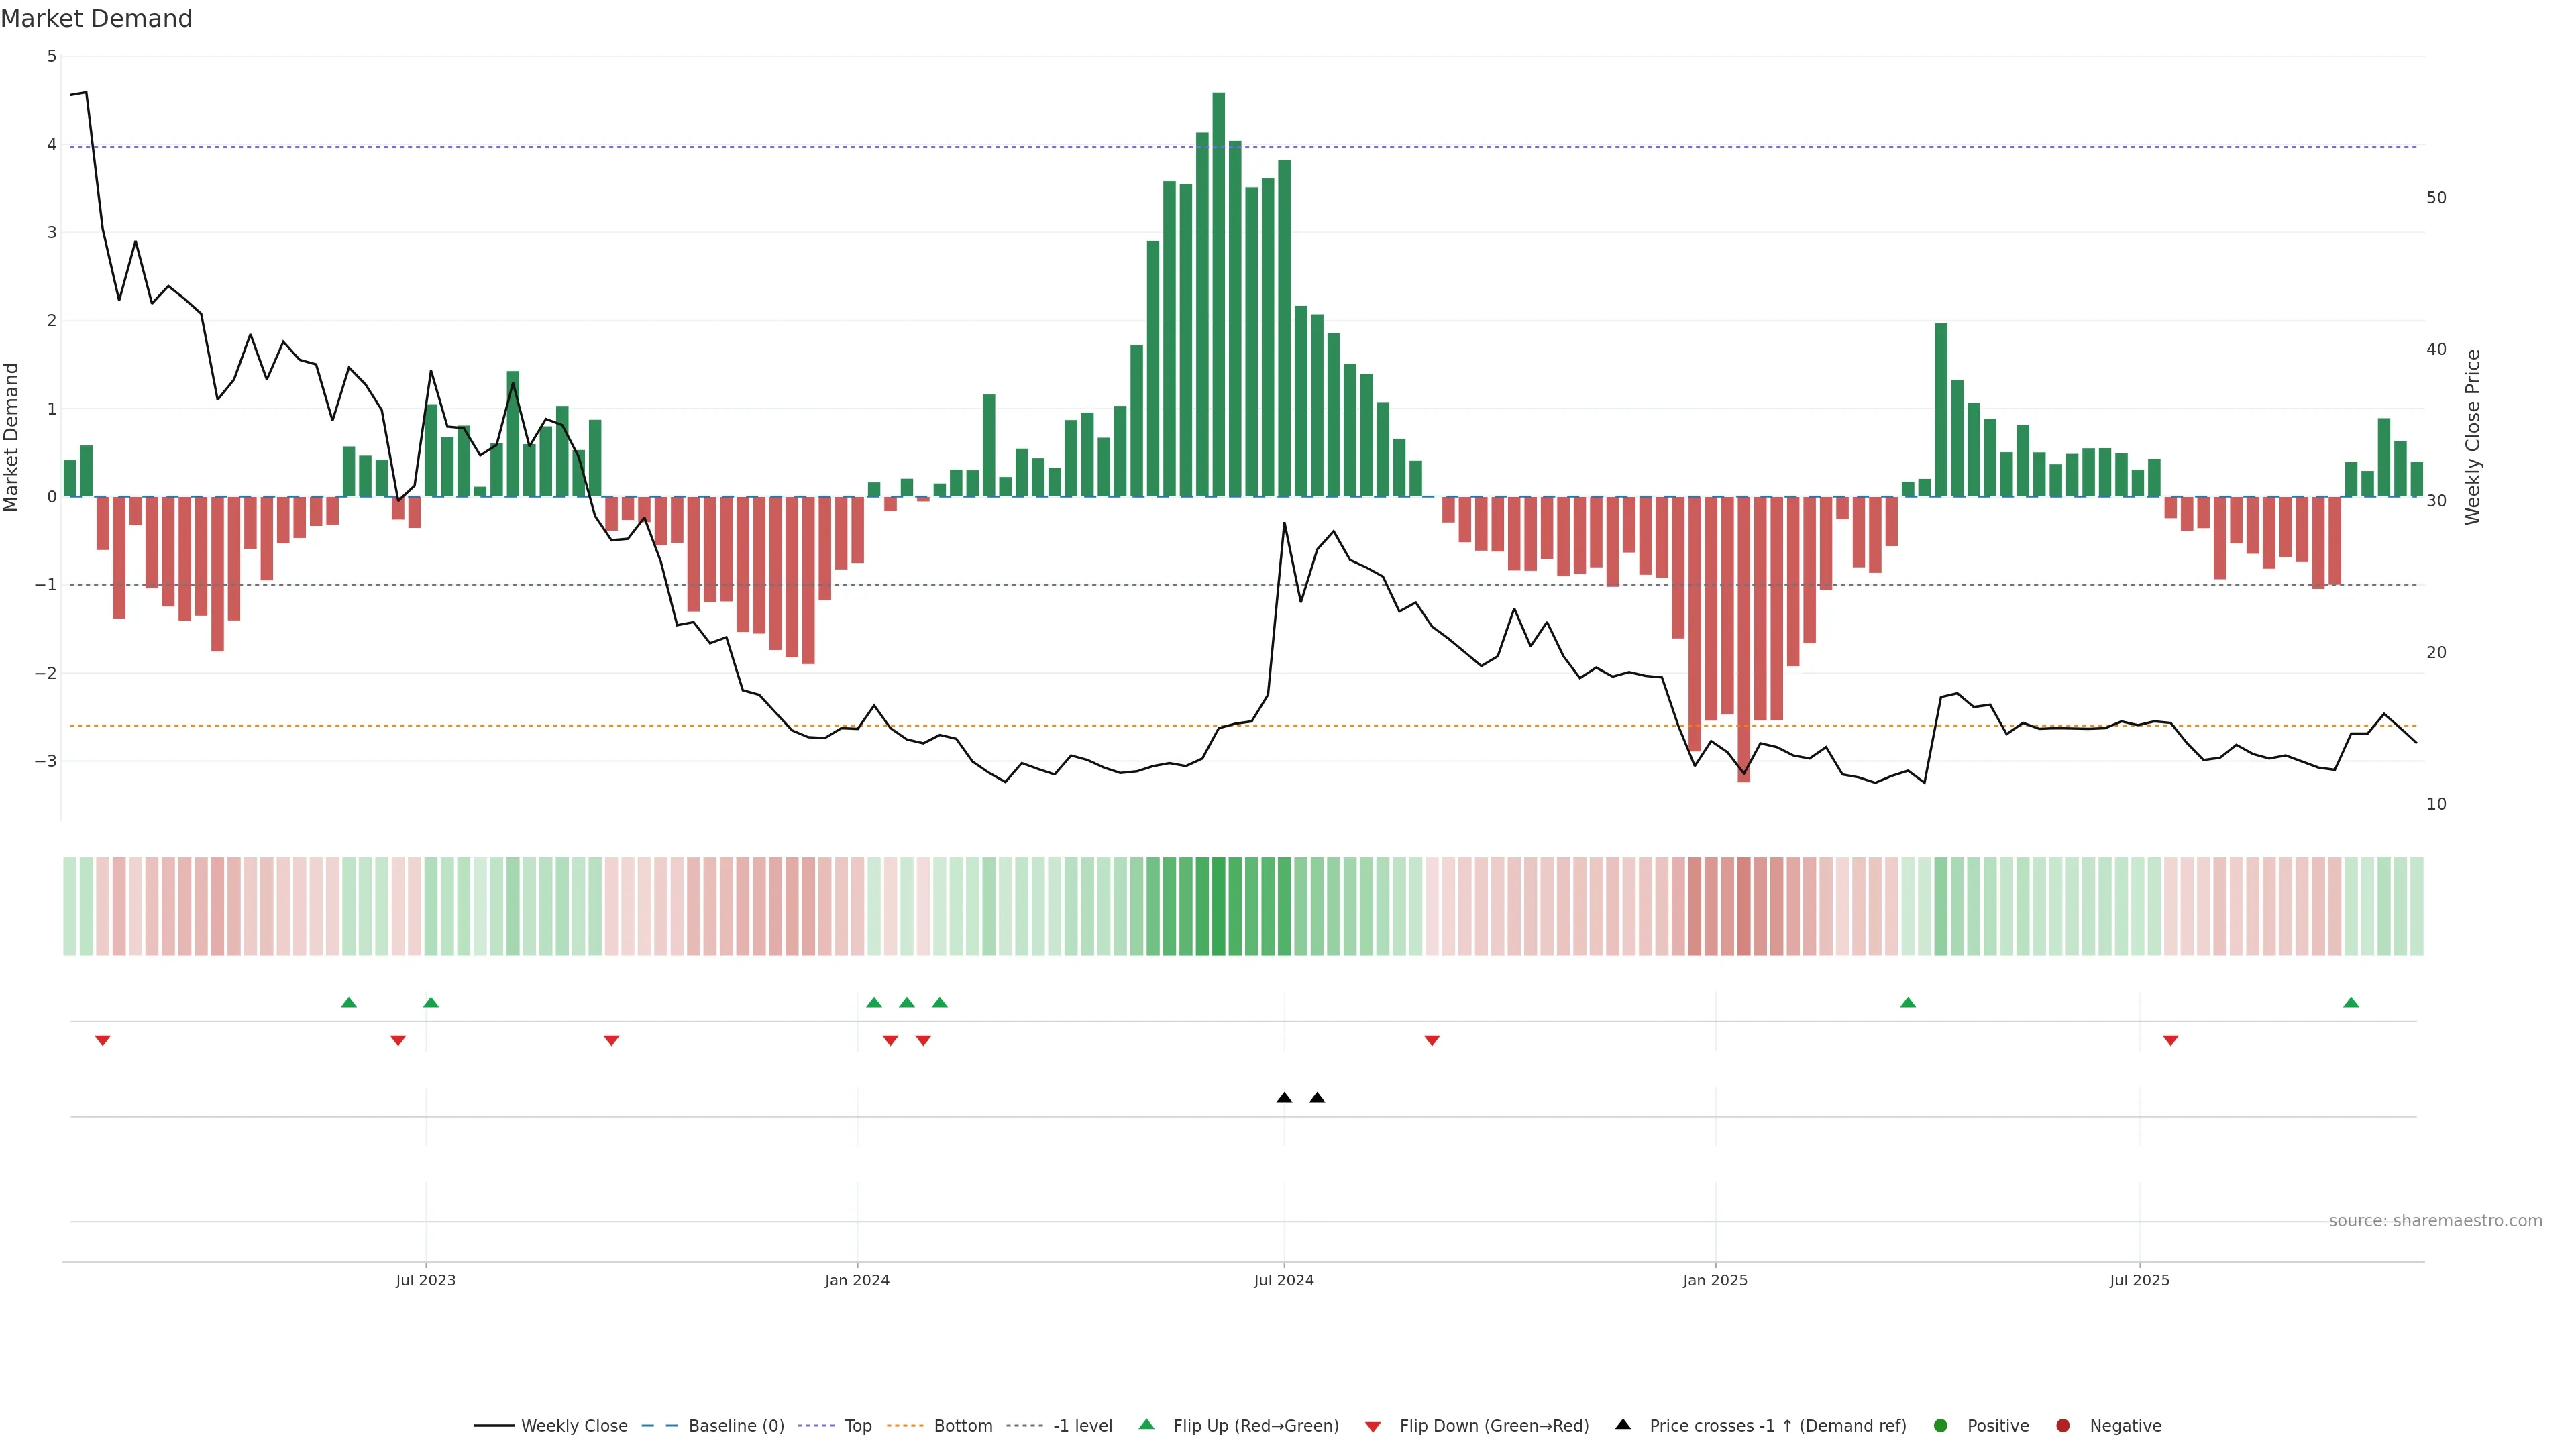Click the red Negative legend dot

2063,1426
